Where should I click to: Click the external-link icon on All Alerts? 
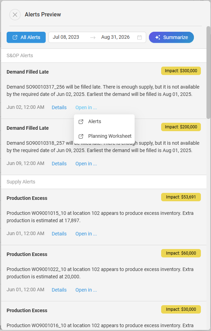click(15, 37)
